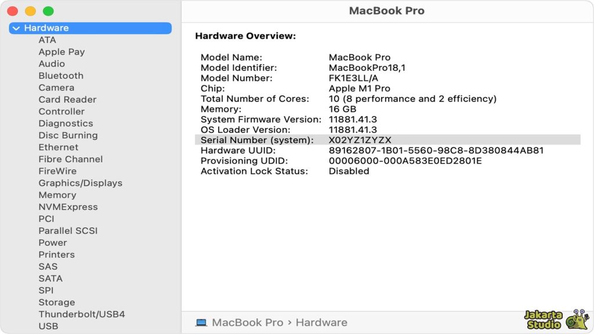This screenshot has height=334, width=594.
Task: Open the Memory hardware section
Action: click(x=57, y=195)
